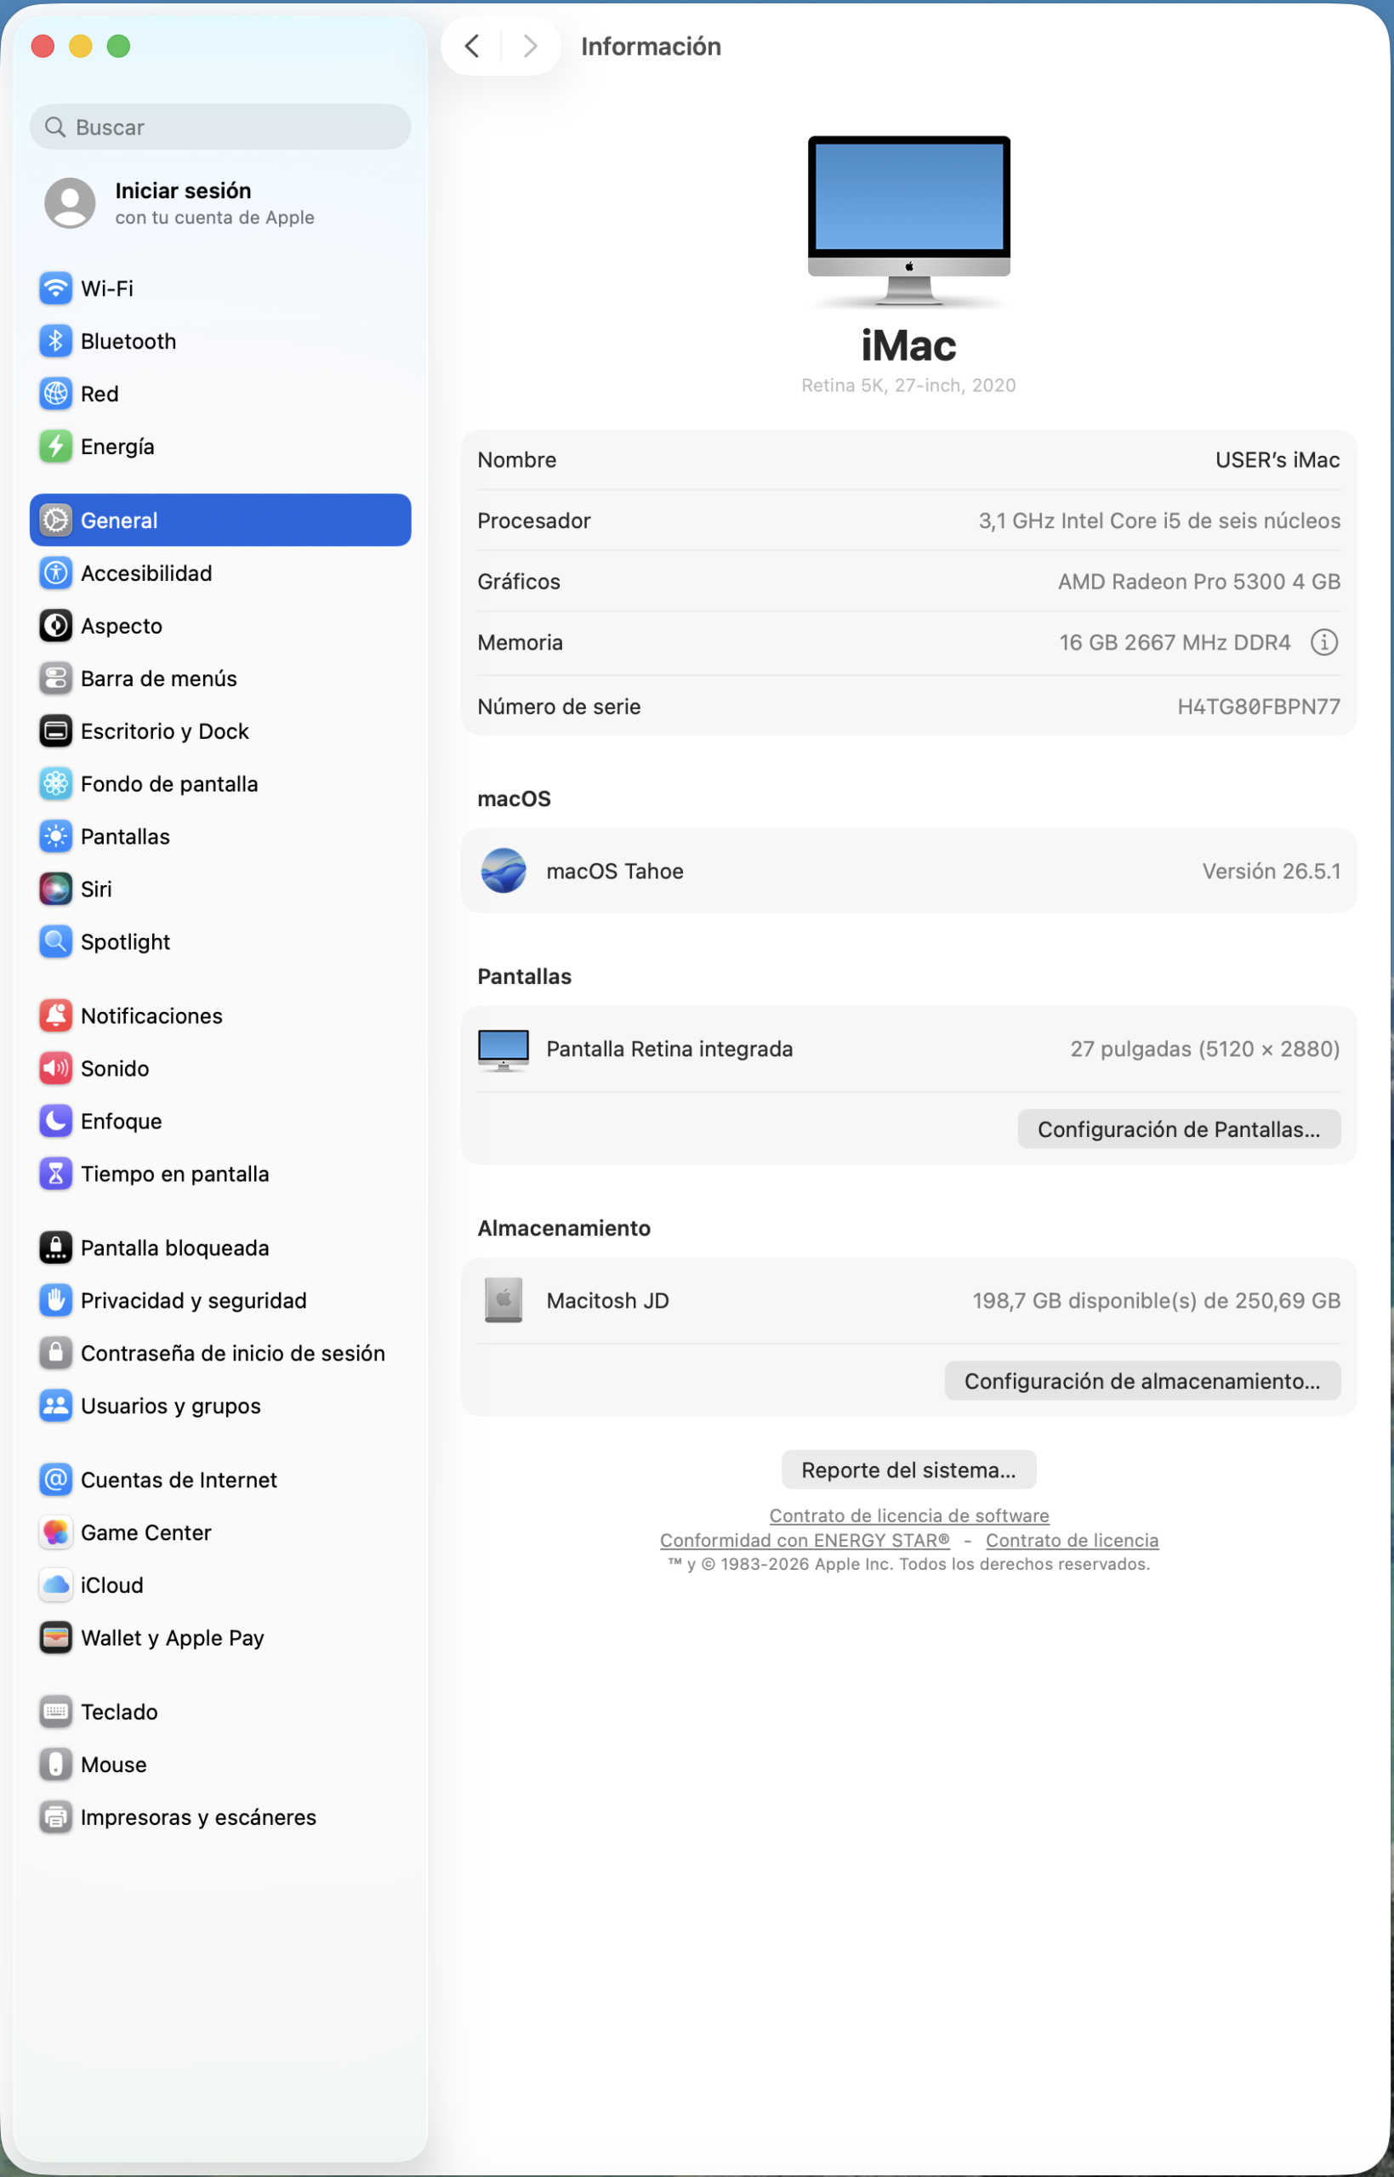This screenshot has height=2177, width=1394.
Task: Open Siri settings icon
Action: (x=55, y=889)
